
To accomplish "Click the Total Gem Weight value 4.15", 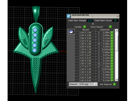I will [x=90, y=20].
